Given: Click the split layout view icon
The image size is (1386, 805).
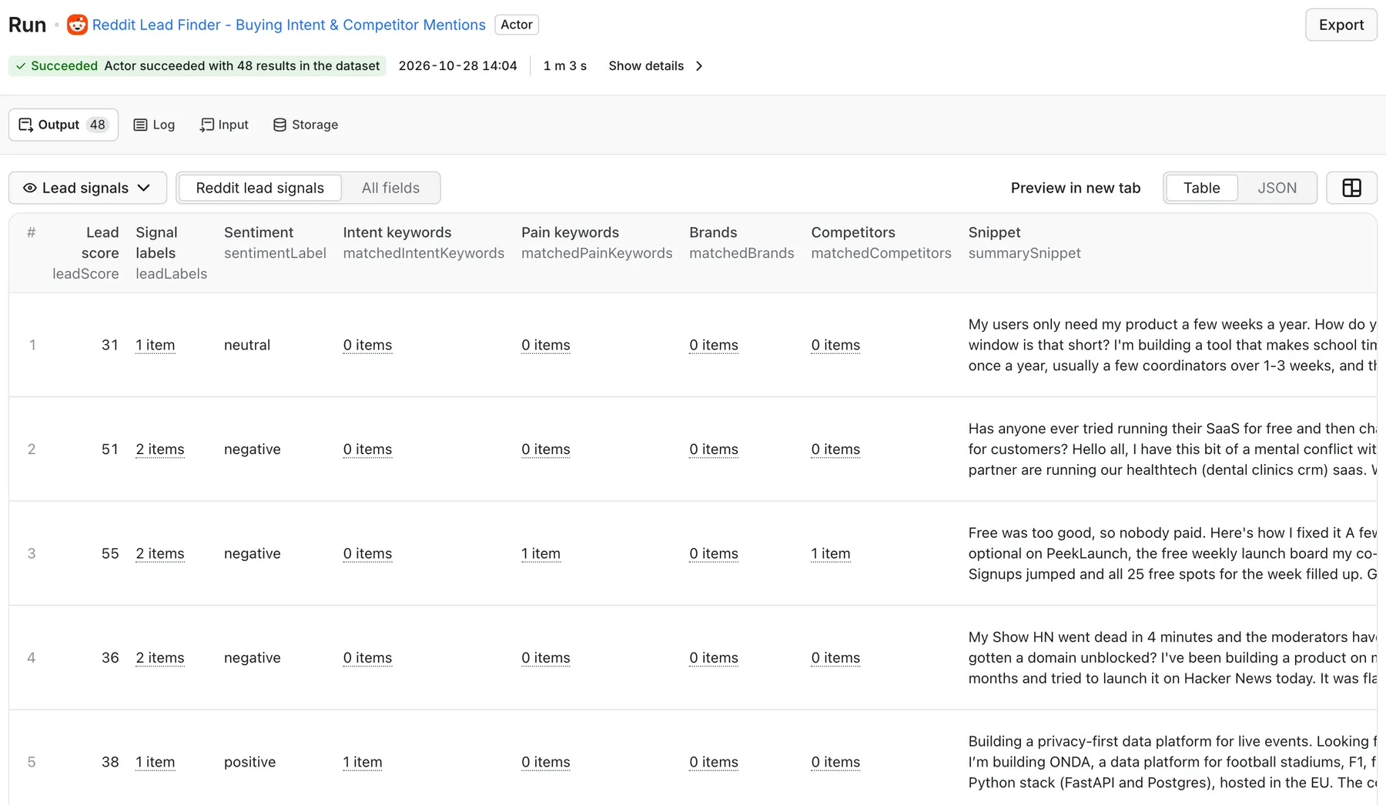Looking at the screenshot, I should 1351,188.
